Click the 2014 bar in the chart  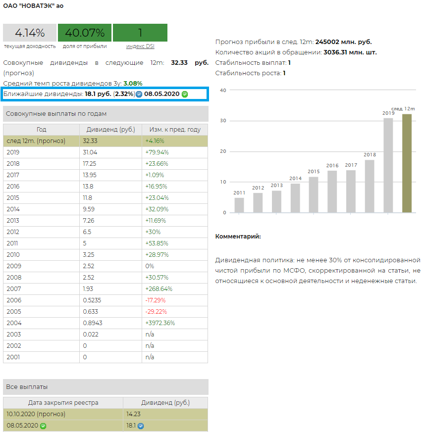(x=295, y=198)
